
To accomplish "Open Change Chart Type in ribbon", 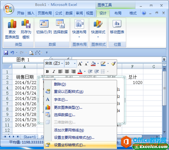I will (12, 29).
